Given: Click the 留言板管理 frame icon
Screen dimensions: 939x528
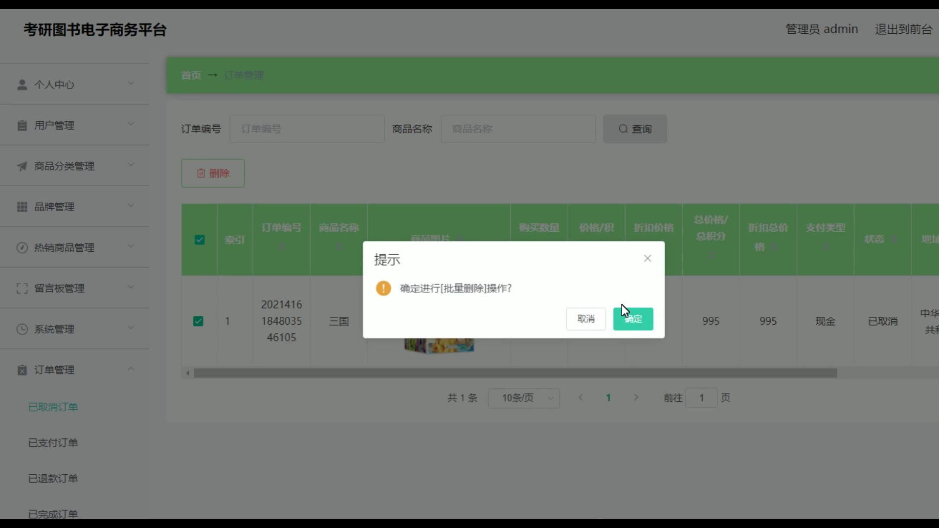Looking at the screenshot, I should [22, 288].
